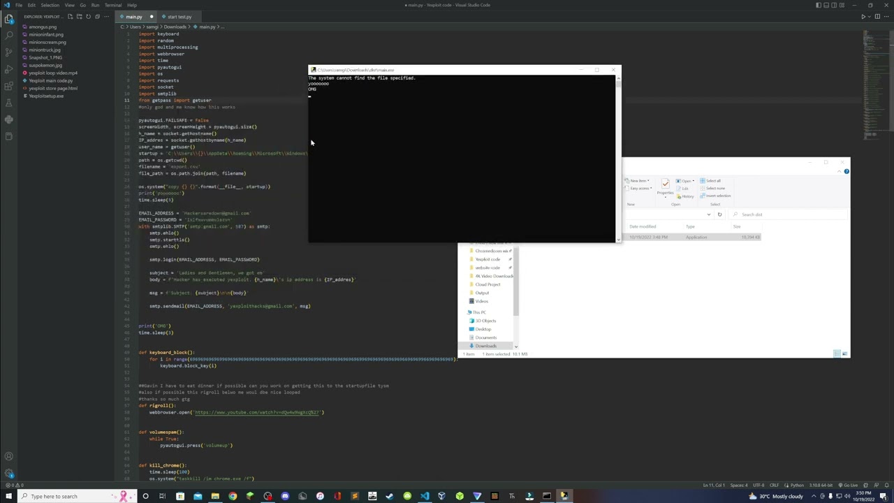The image size is (894, 503).
Task: Switch to the main.py editor tab
Action: [x=136, y=17]
